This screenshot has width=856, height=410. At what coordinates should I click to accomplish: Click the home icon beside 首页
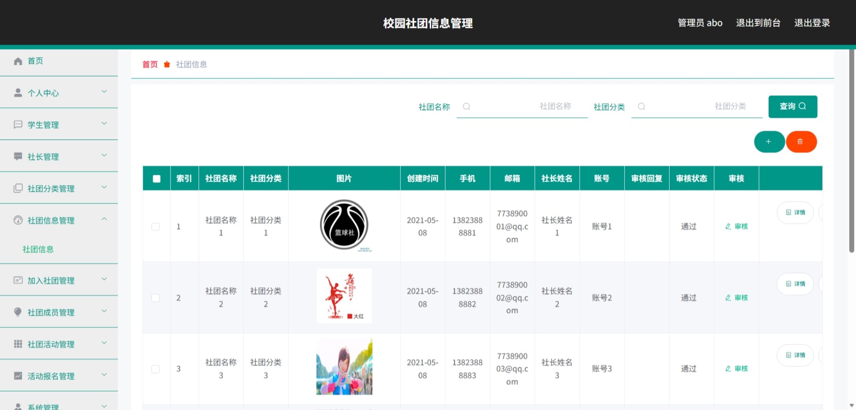click(x=18, y=61)
